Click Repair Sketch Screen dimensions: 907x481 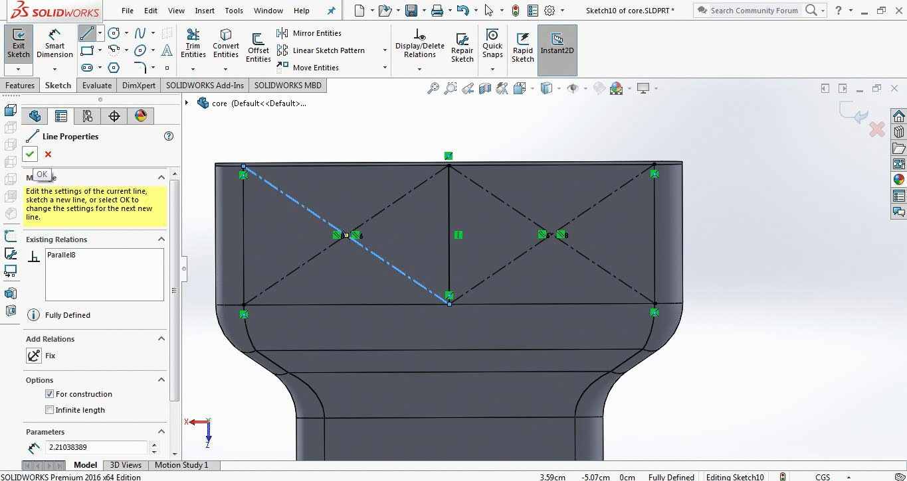462,48
